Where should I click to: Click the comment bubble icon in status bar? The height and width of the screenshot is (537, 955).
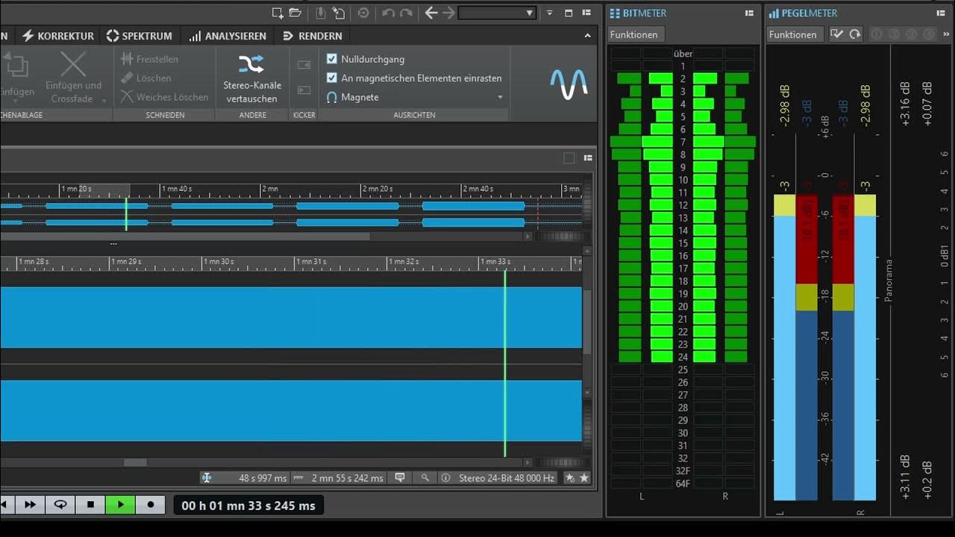click(400, 477)
